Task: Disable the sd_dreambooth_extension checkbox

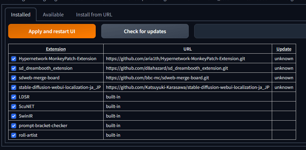Action: pyautogui.click(x=14, y=68)
